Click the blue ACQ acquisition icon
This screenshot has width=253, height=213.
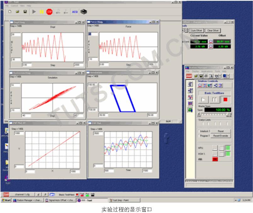coord(75,12)
